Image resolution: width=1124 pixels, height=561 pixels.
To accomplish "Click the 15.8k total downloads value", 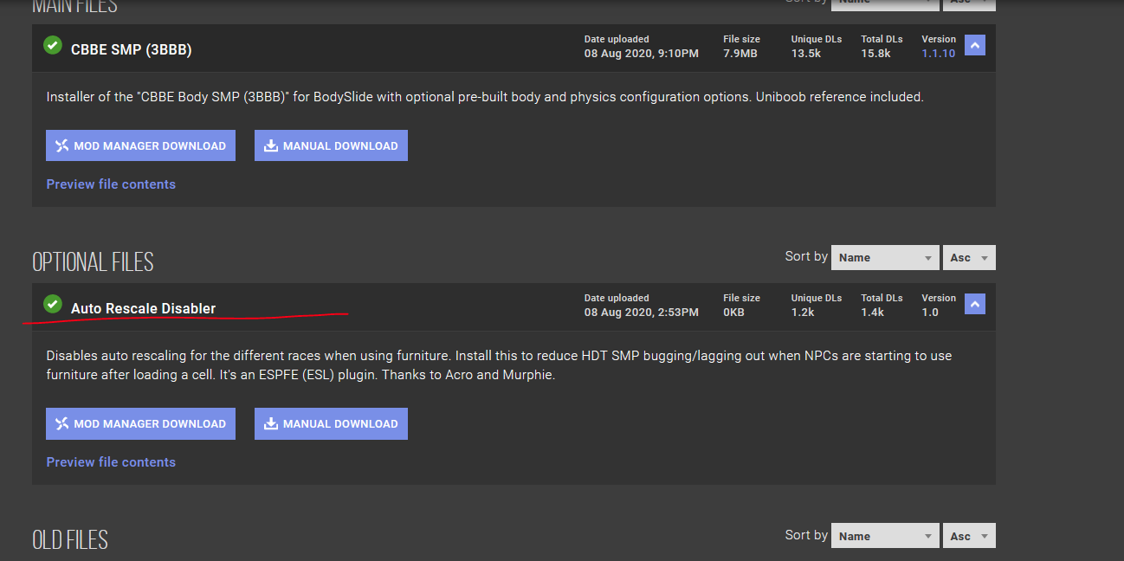I will click(x=875, y=54).
